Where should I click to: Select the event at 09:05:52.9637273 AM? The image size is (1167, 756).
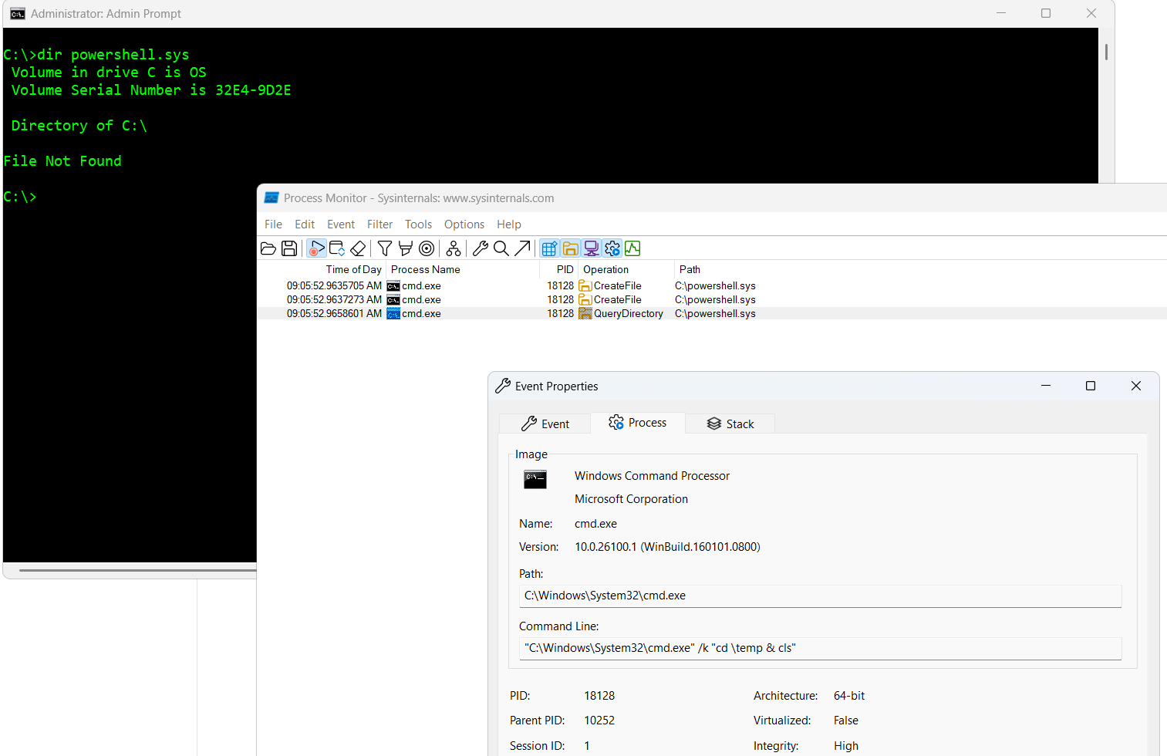tap(711, 299)
